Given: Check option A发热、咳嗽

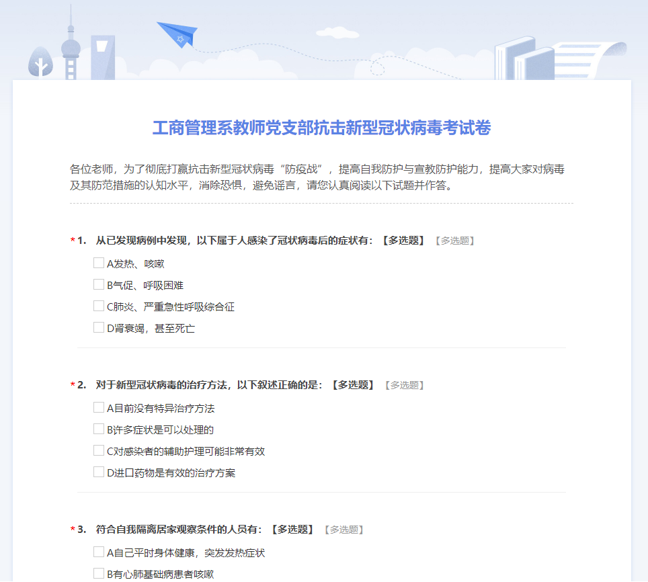Looking at the screenshot, I should click(x=99, y=263).
